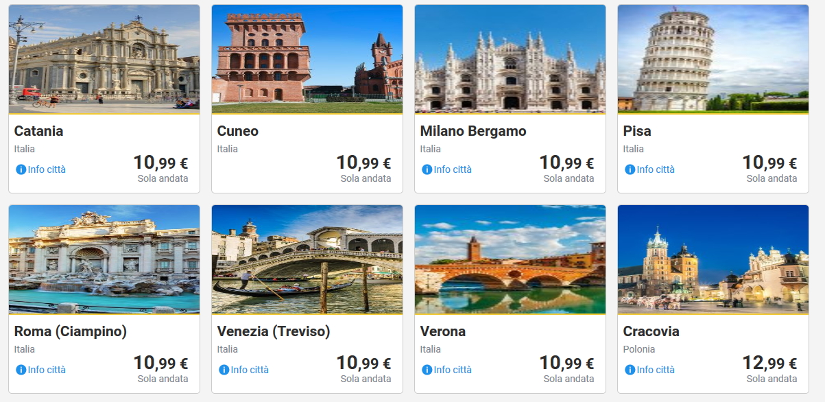825x402 pixels.
Task: Click the Cuneo destination title
Action: pos(238,131)
